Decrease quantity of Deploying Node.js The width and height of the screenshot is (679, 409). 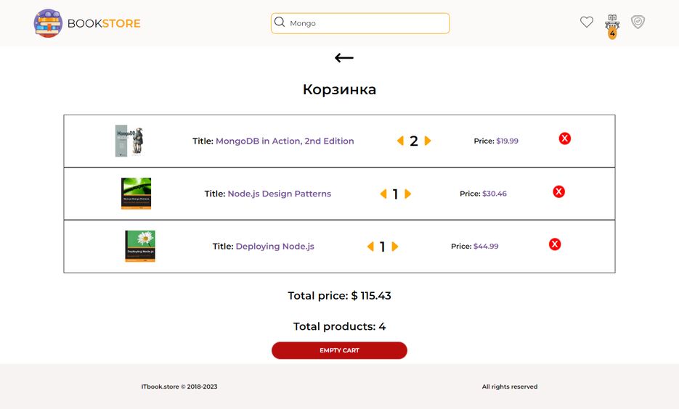pos(370,247)
